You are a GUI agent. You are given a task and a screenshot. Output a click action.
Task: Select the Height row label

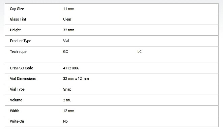(x=15, y=30)
